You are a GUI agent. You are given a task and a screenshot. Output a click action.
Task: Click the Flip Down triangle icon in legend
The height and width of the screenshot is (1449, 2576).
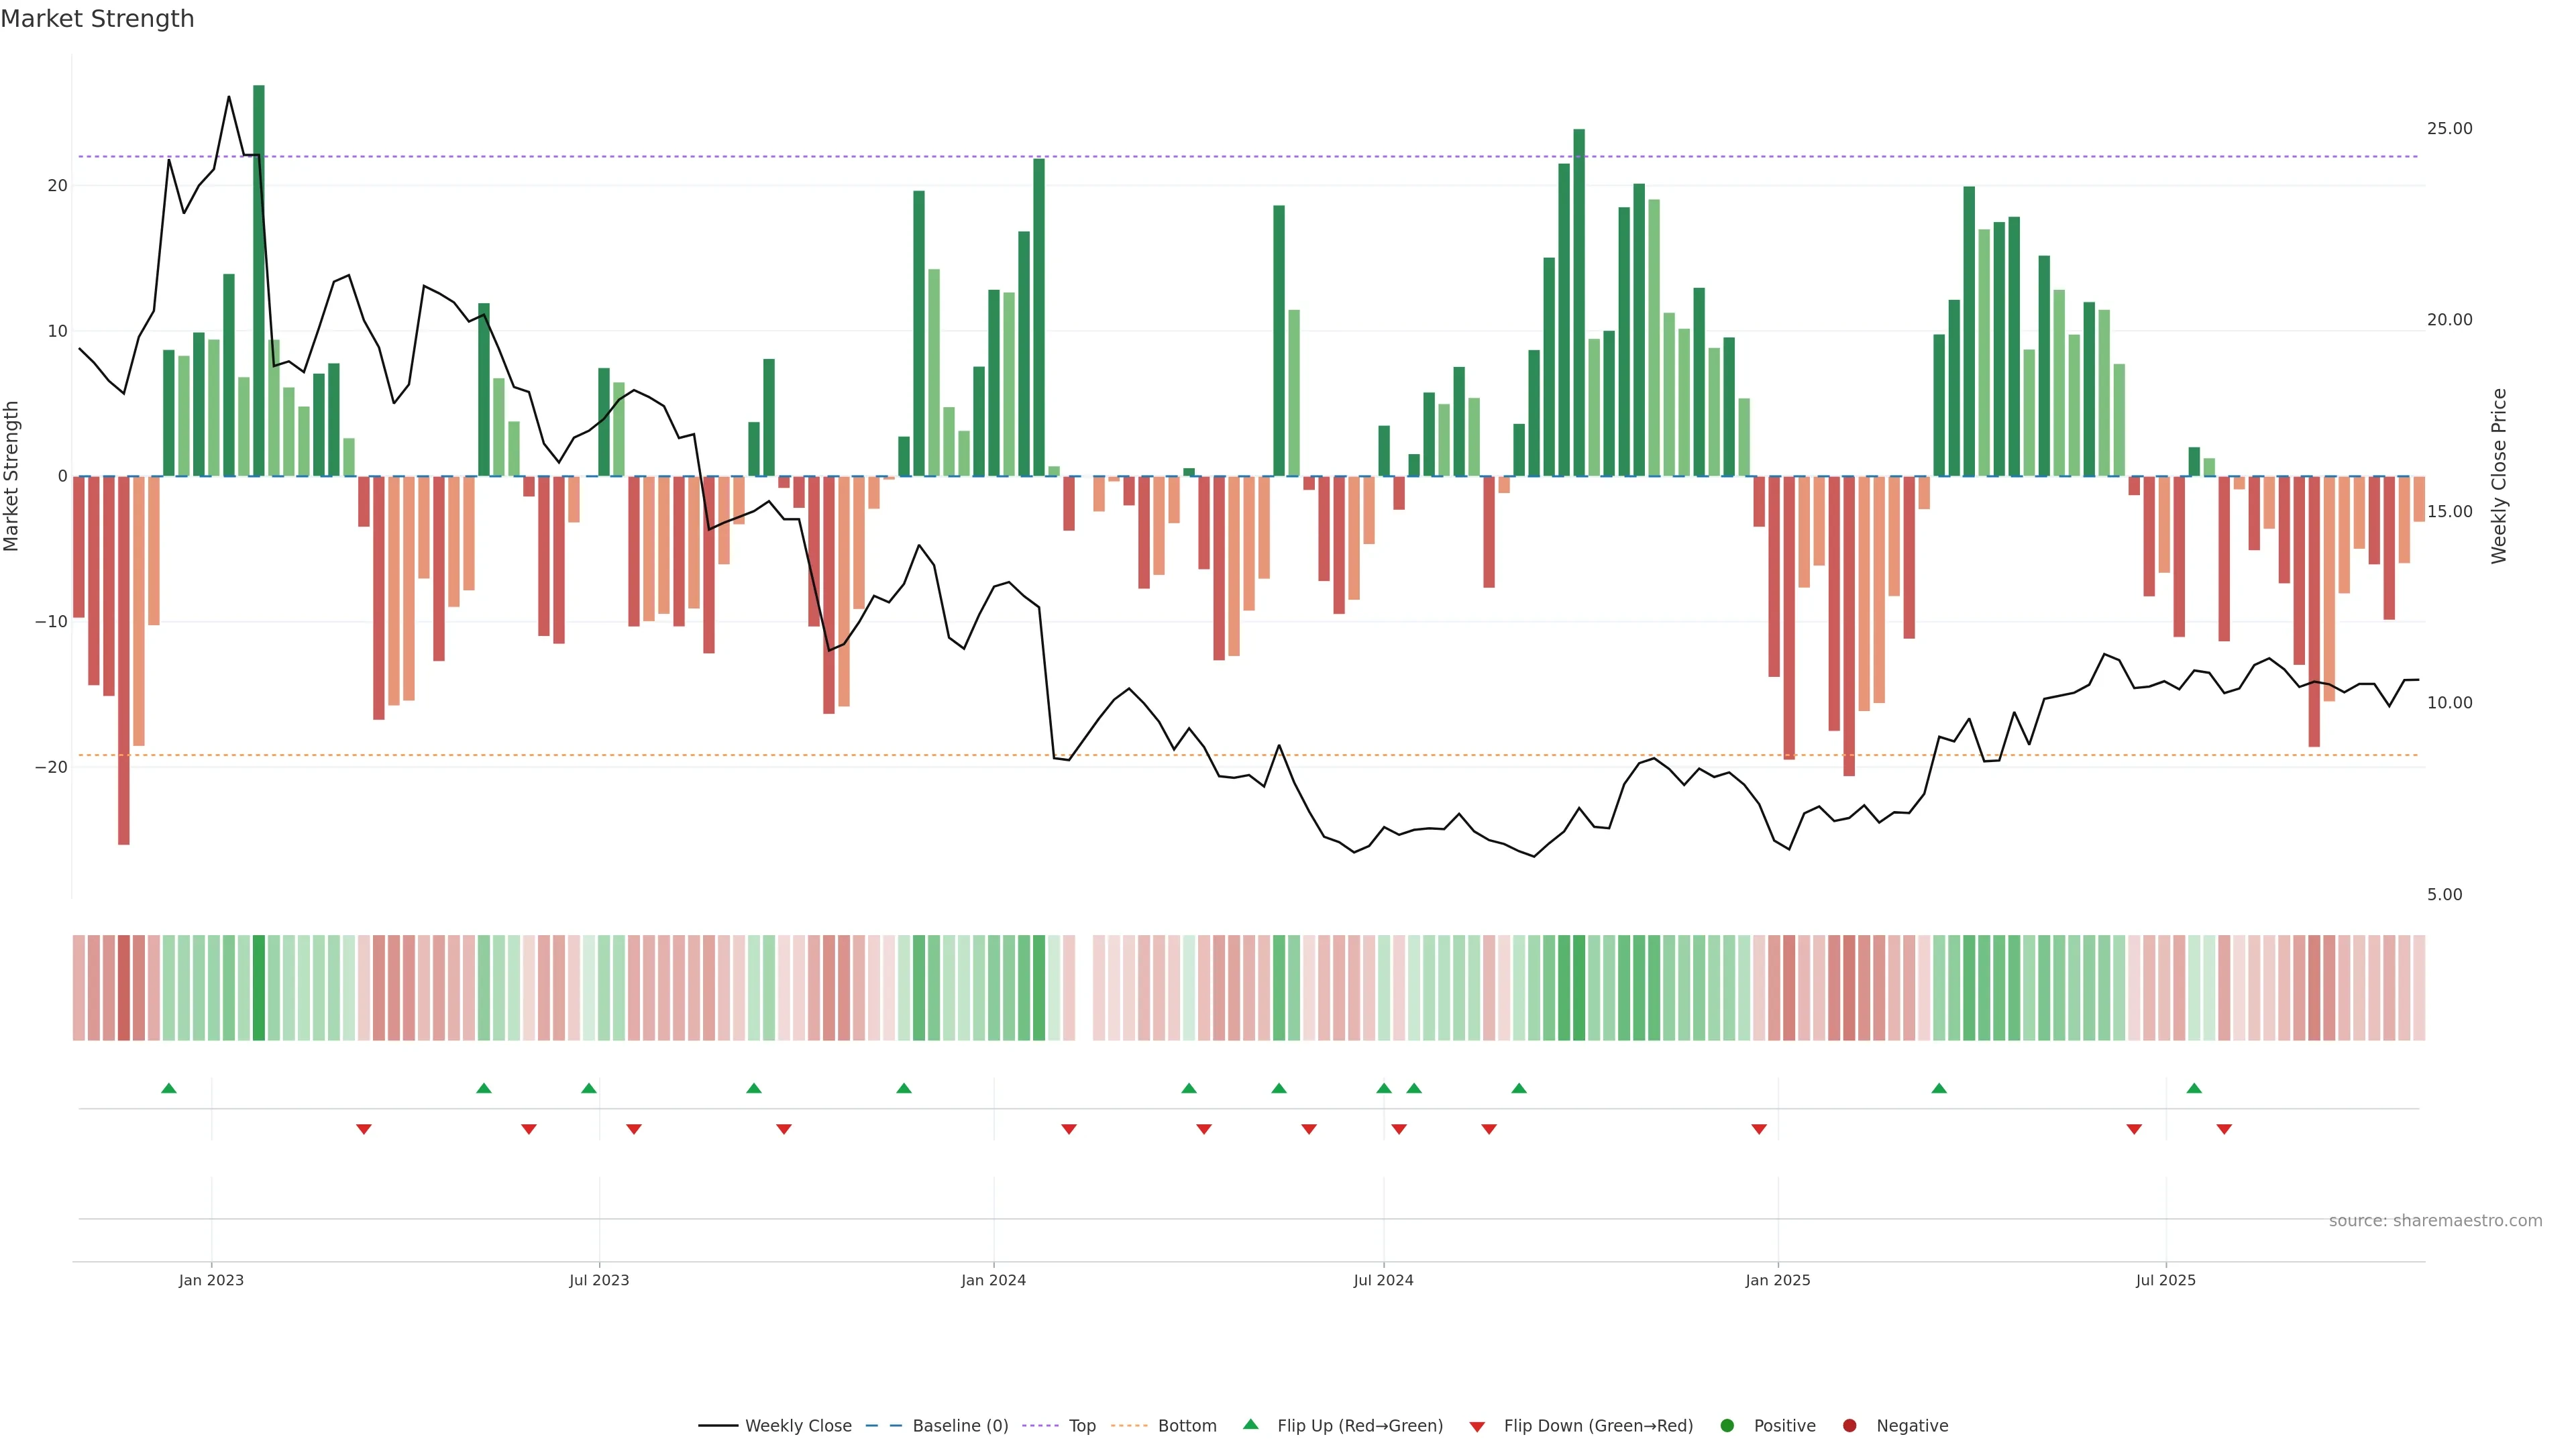point(1477,1427)
